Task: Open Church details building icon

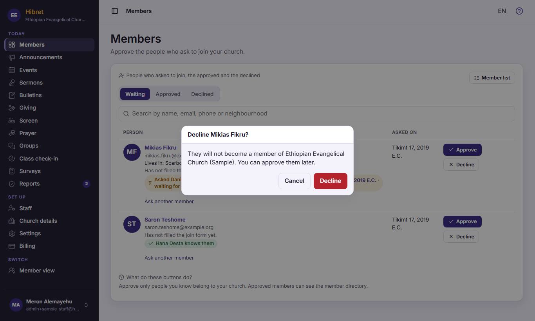Action: tap(12, 221)
